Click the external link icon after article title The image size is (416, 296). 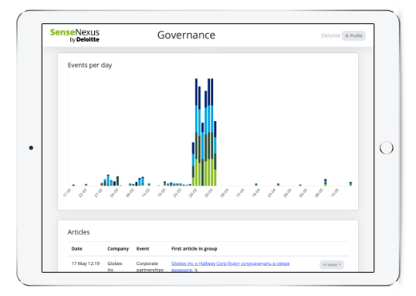pos(196,270)
